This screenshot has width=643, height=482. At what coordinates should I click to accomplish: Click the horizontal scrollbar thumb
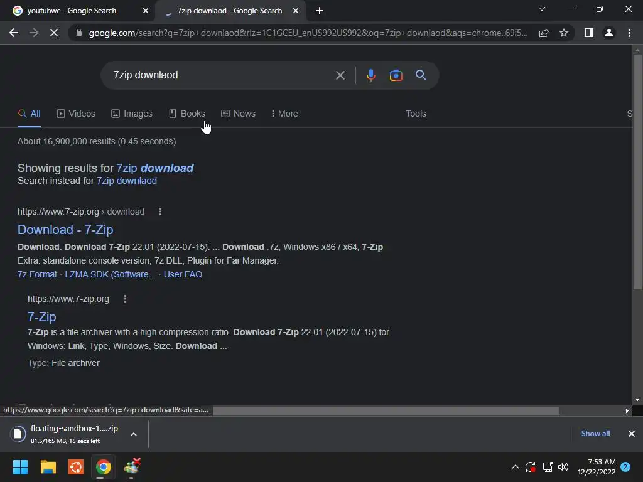(x=386, y=410)
